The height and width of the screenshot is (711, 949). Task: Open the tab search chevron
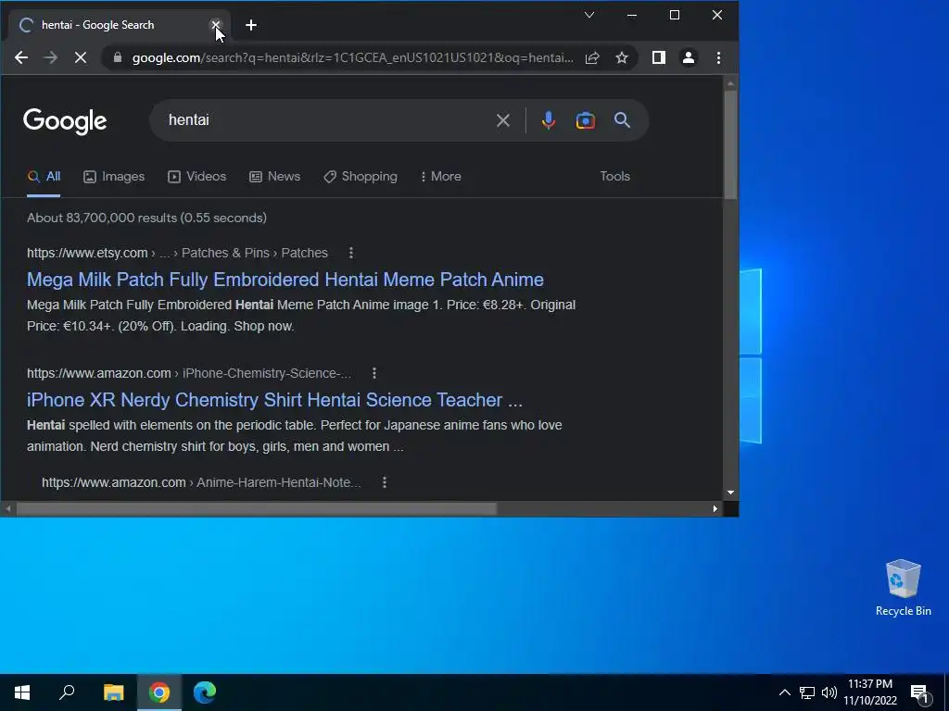point(588,15)
